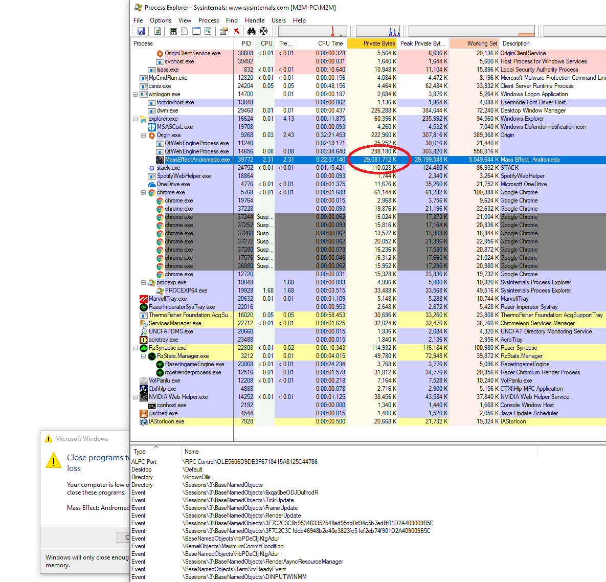Click the View DLLs/Handles toolbar icon
The height and width of the screenshot is (582, 606).
point(208,31)
